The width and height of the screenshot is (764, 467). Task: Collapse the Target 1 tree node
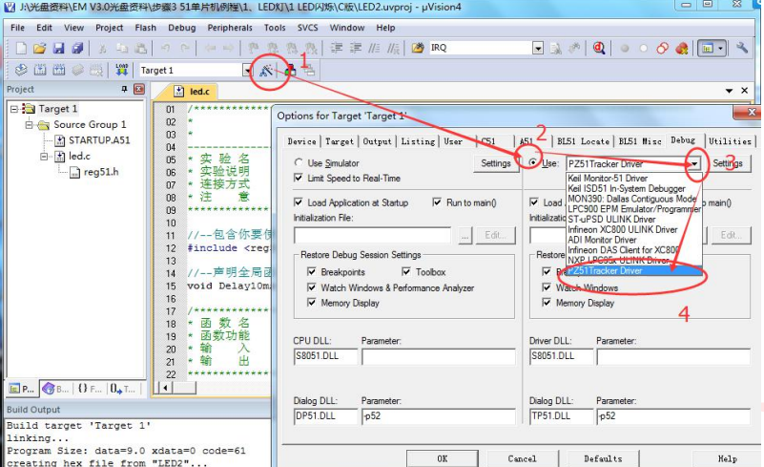pos(14,108)
